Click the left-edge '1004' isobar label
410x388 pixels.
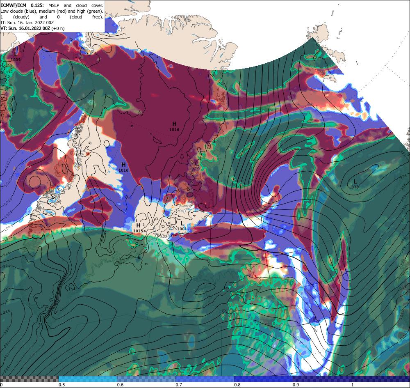coord(8,227)
